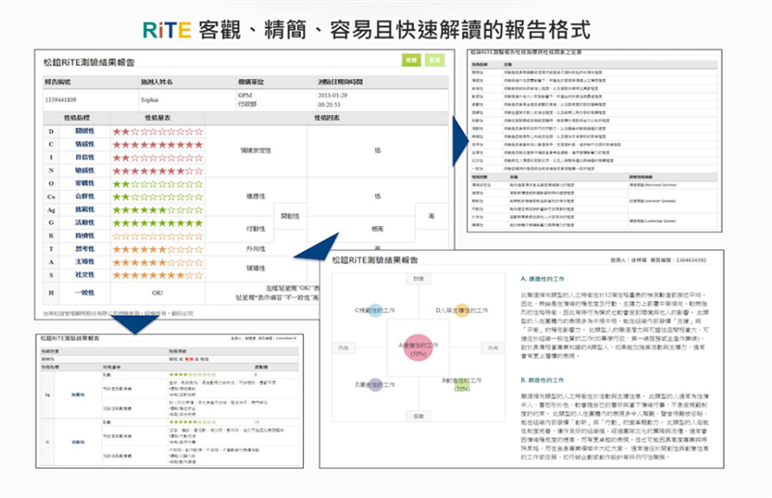
Task: Click the orange star rating in row S
Action: point(157,275)
